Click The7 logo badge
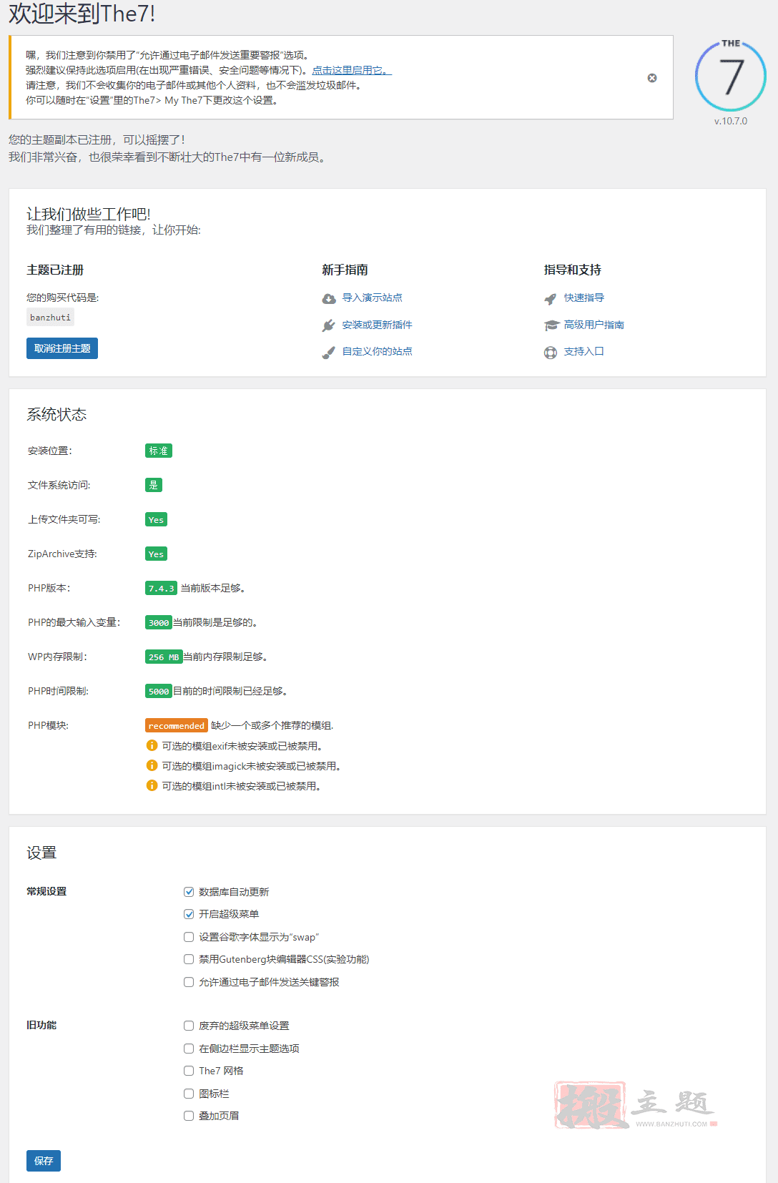Image resolution: width=778 pixels, height=1183 pixels. pos(731,75)
